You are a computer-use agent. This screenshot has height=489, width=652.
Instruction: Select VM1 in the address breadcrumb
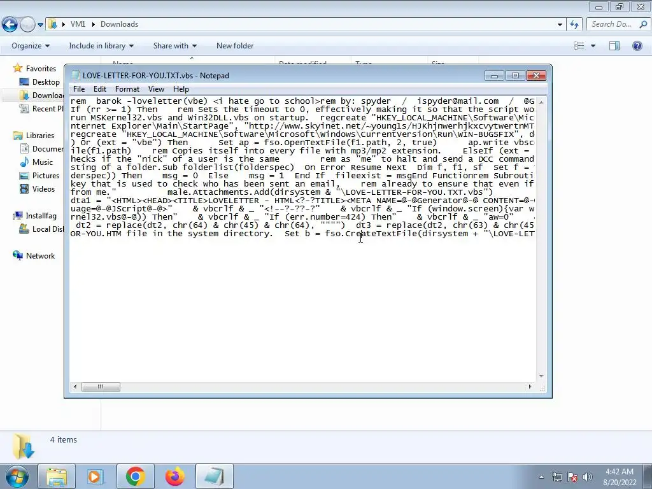78,24
